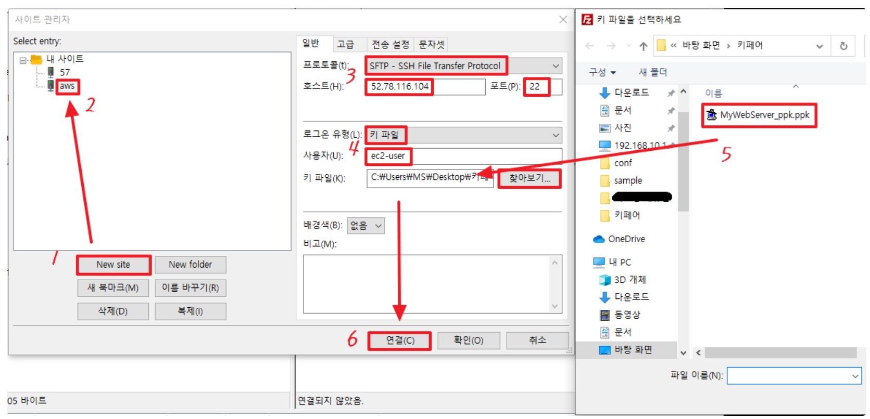This screenshot has width=870, height=419.
Task: Click the 비고 comments text area
Action: 433,284
